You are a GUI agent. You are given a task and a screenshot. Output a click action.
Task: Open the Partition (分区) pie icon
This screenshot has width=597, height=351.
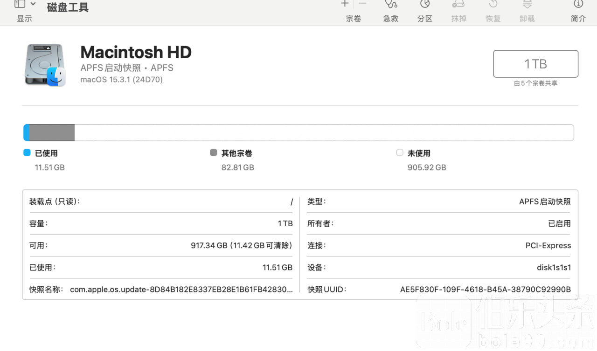(424, 5)
